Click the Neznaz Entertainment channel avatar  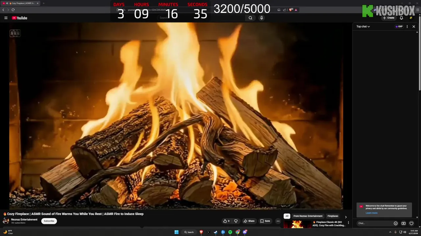(6, 221)
